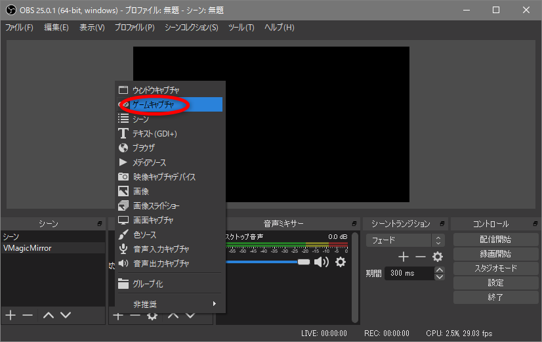Undock the 音声ミキサー panel
Screen dimensions: 542x342
[x=354, y=224]
